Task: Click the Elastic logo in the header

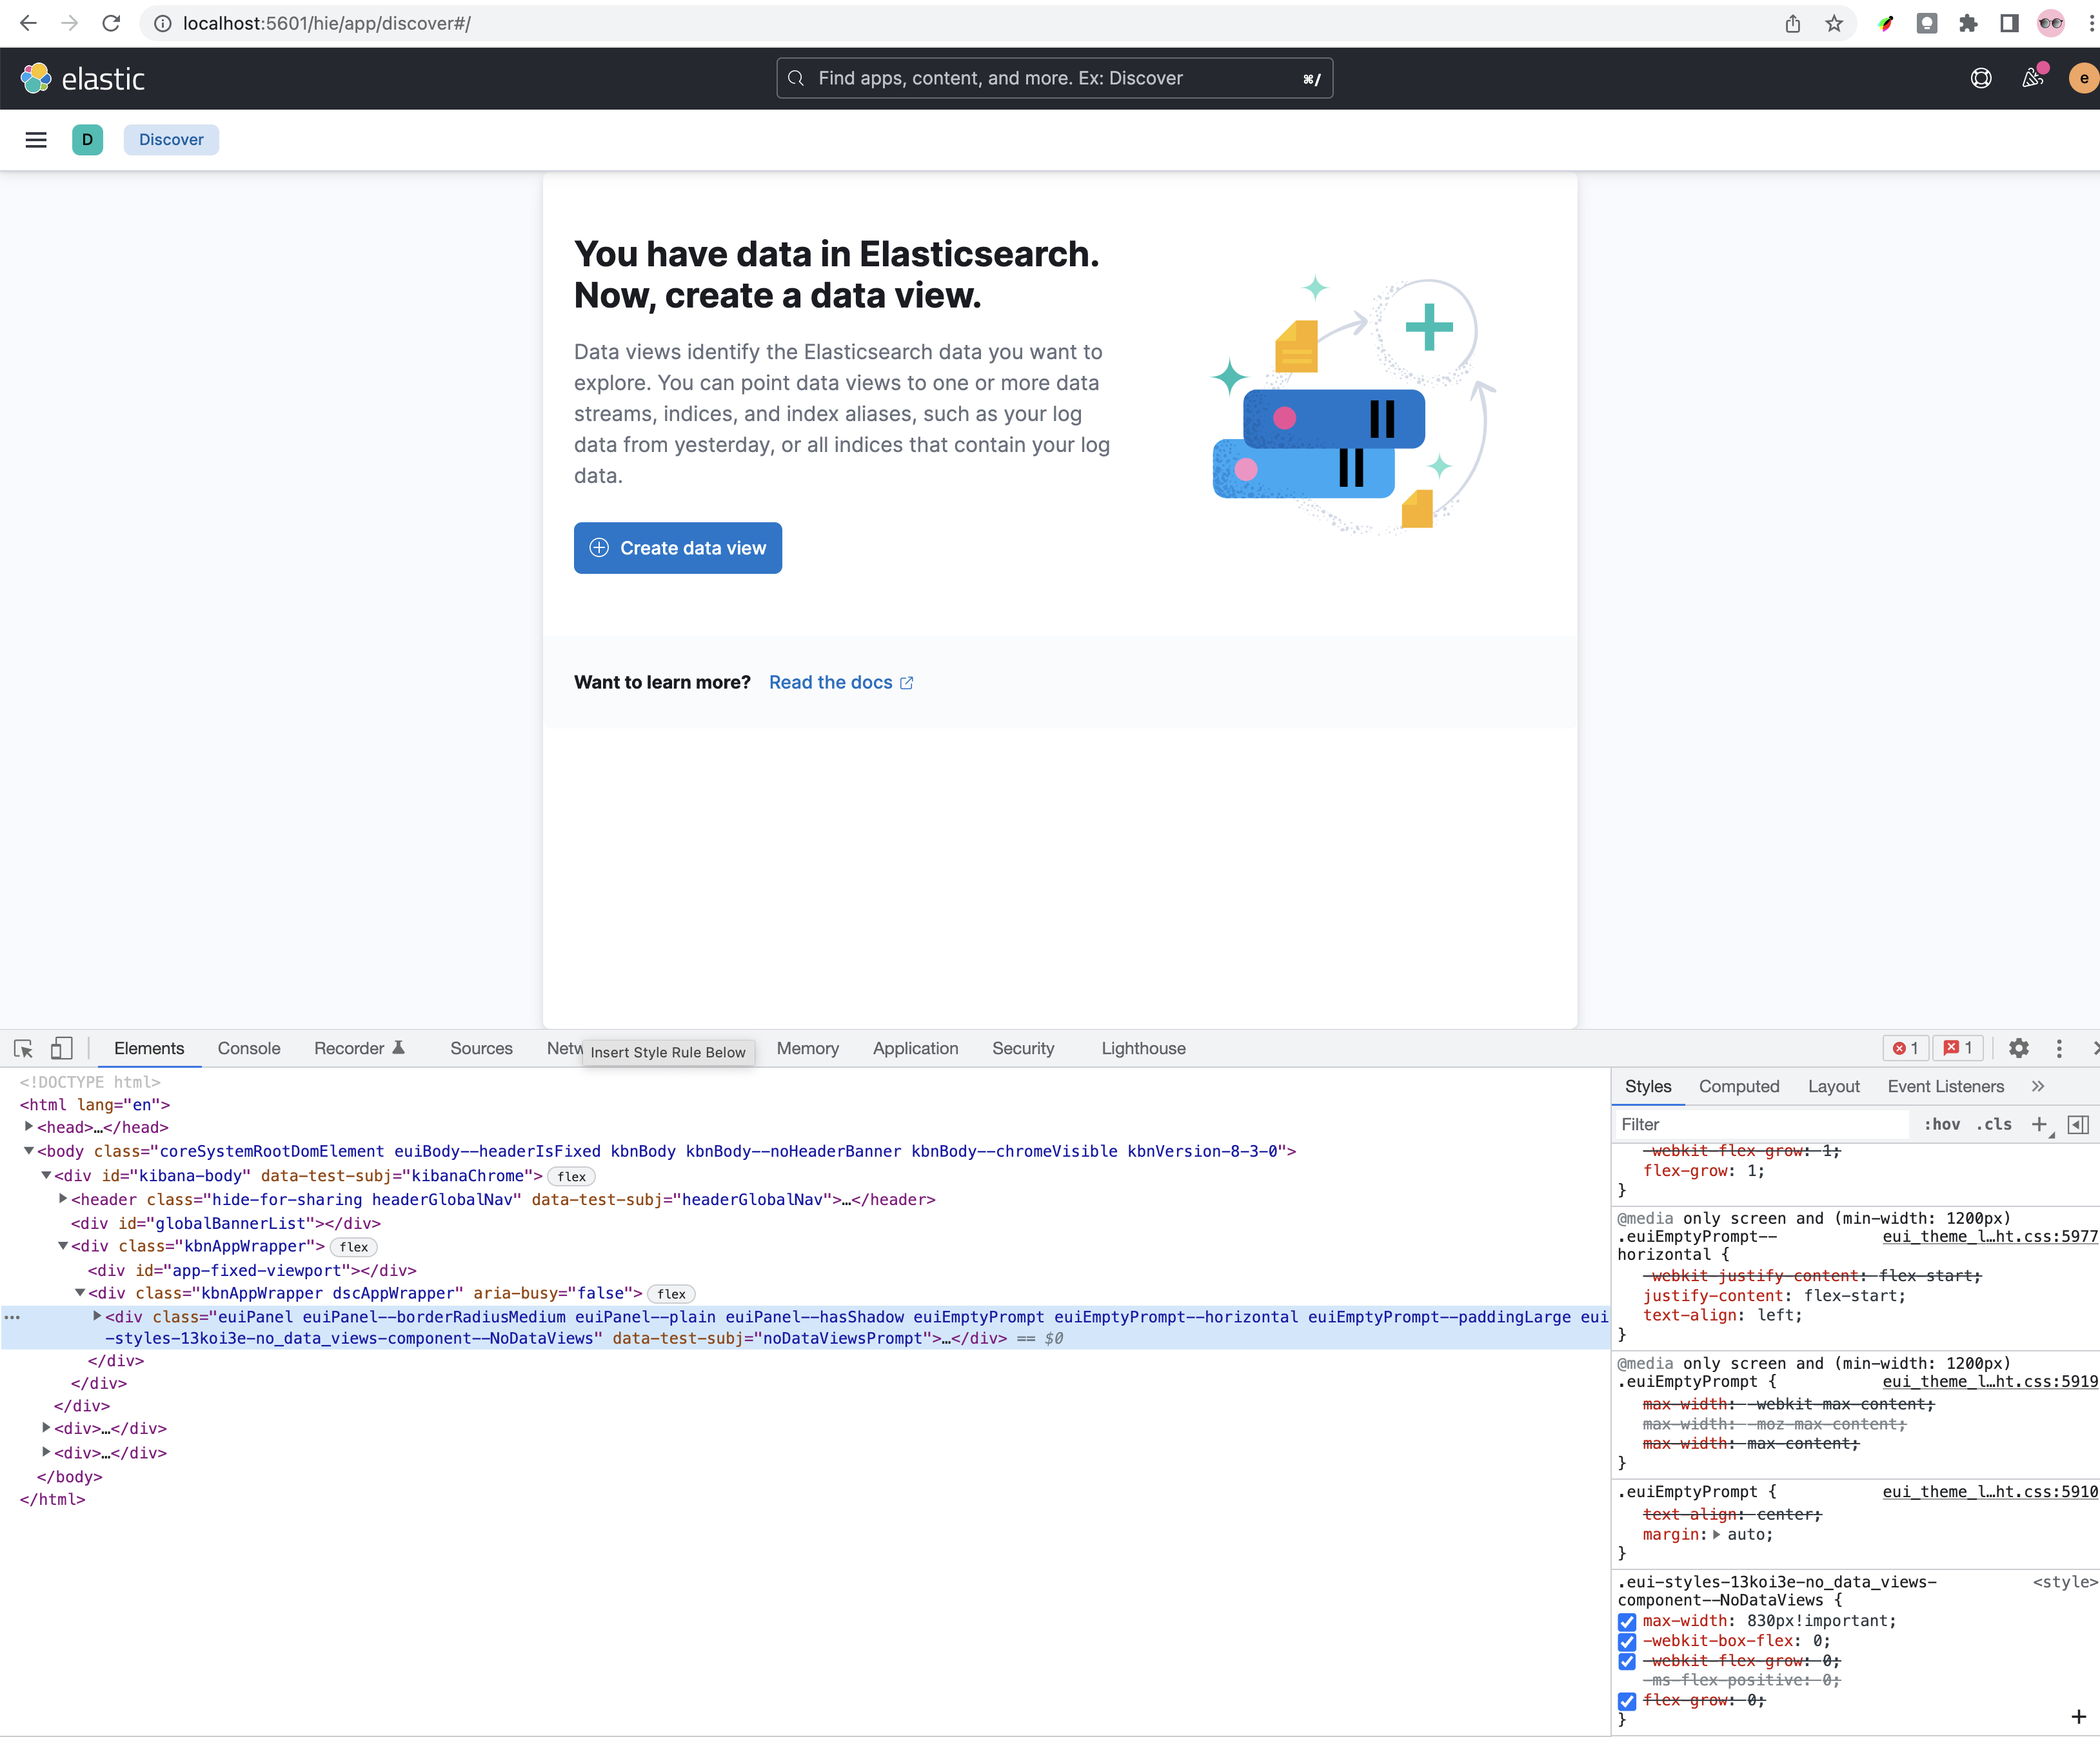Action: point(83,79)
